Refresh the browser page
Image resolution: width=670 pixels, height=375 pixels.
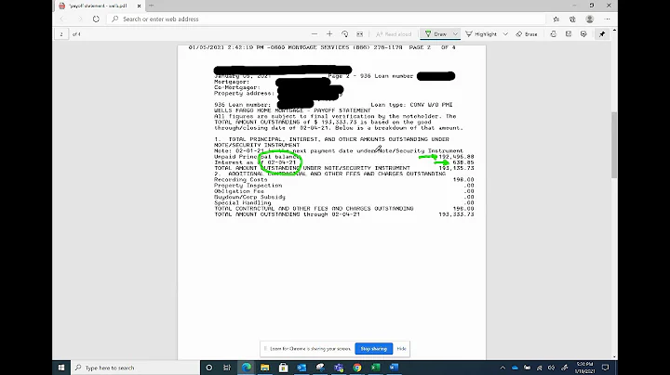(96, 19)
